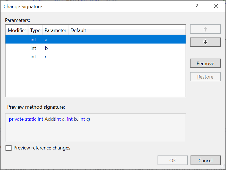The image size is (226, 170).
Task: Click the OK button
Action: click(x=173, y=160)
